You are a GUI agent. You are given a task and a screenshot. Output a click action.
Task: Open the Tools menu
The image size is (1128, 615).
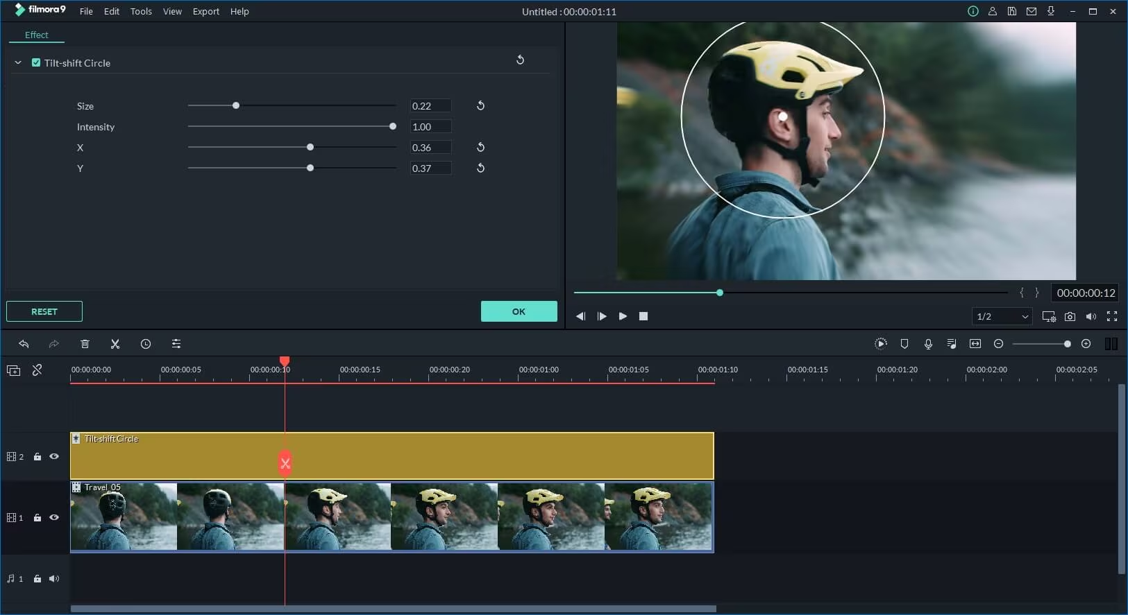[x=141, y=12]
